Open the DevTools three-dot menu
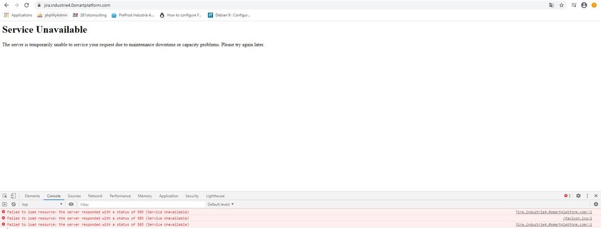 click(587, 196)
